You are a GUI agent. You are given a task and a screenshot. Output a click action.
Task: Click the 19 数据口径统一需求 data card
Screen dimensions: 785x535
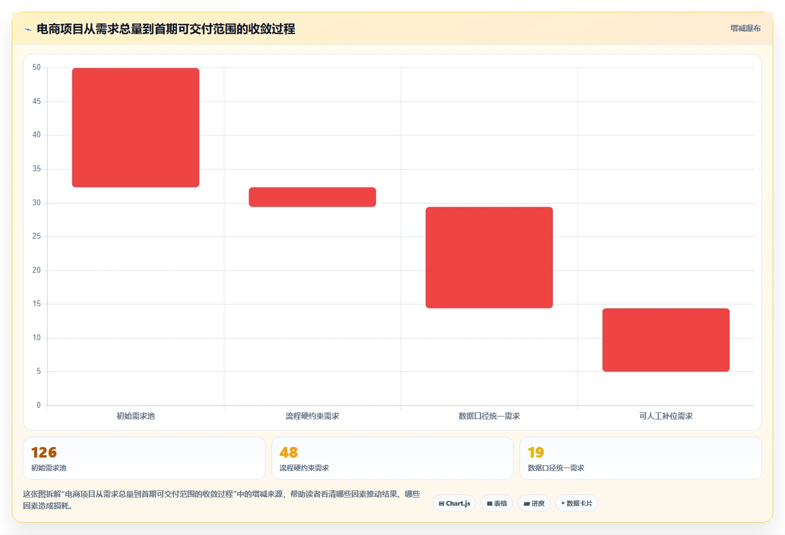640,458
